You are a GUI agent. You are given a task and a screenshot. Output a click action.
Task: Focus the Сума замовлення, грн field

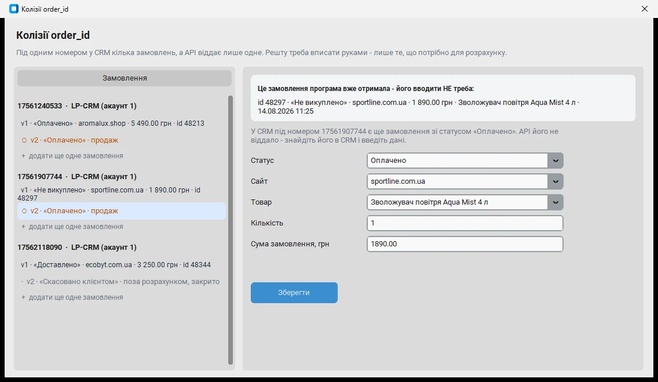465,244
